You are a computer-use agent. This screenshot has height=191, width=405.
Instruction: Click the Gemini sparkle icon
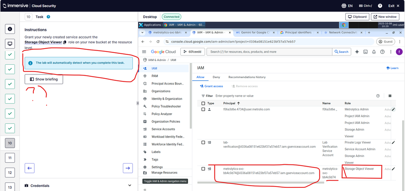(x=357, y=52)
